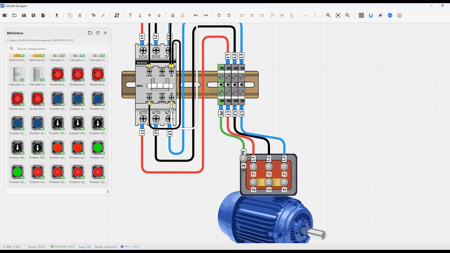Image resolution: width=450 pixels, height=253 pixels.
Task: Select the wire routing tool icon
Action: tap(117, 15)
